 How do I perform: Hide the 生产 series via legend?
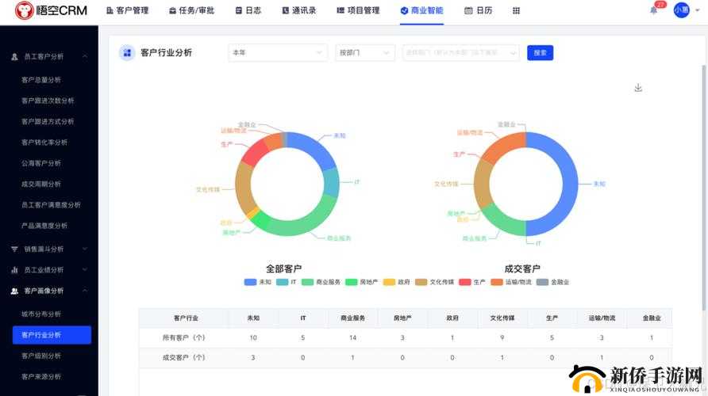pos(465,282)
